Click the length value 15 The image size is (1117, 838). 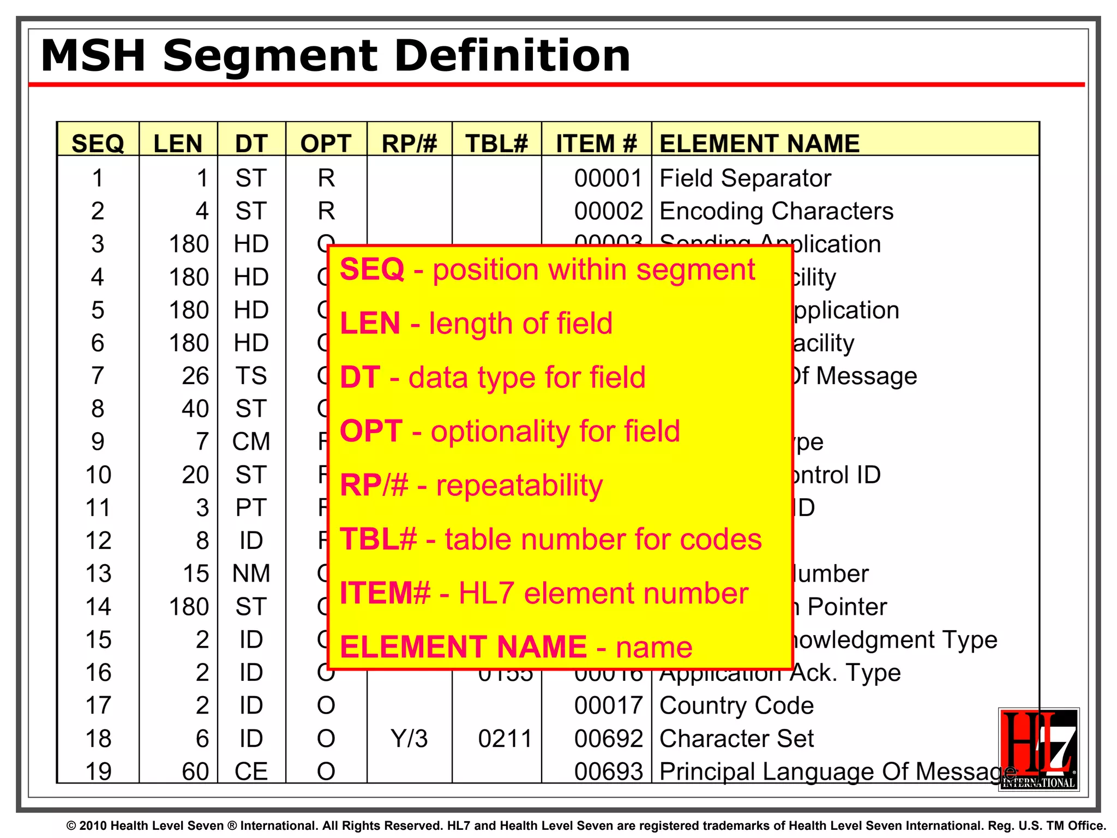click(195, 573)
